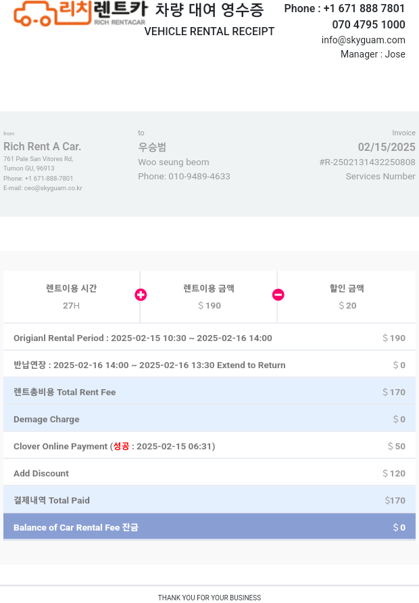
Task: Click the 렌트이용 시간 27H cell
Action: 72,297
